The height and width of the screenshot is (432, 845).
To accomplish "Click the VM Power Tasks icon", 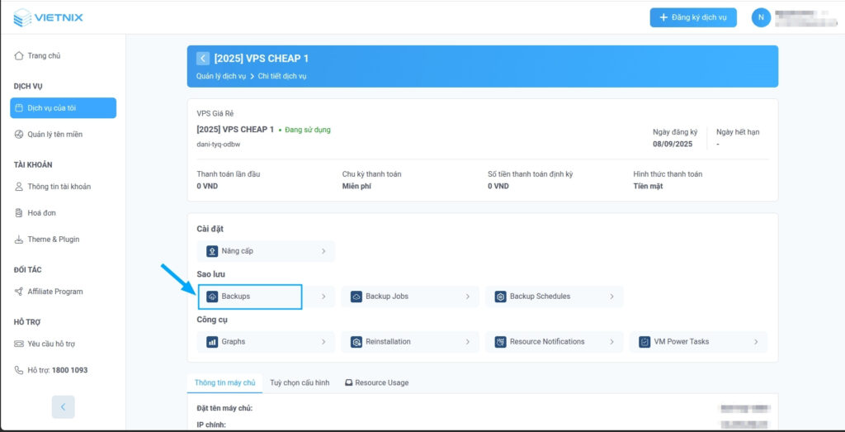I will click(644, 342).
